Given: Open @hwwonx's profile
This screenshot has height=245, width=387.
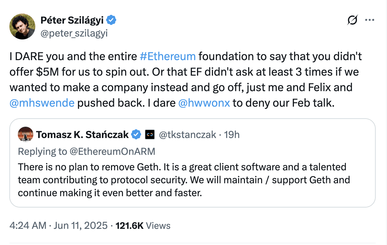Looking at the screenshot, I should pyautogui.click(x=204, y=103).
